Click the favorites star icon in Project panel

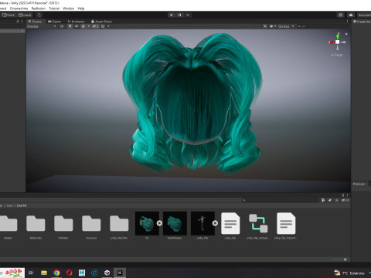(336, 200)
